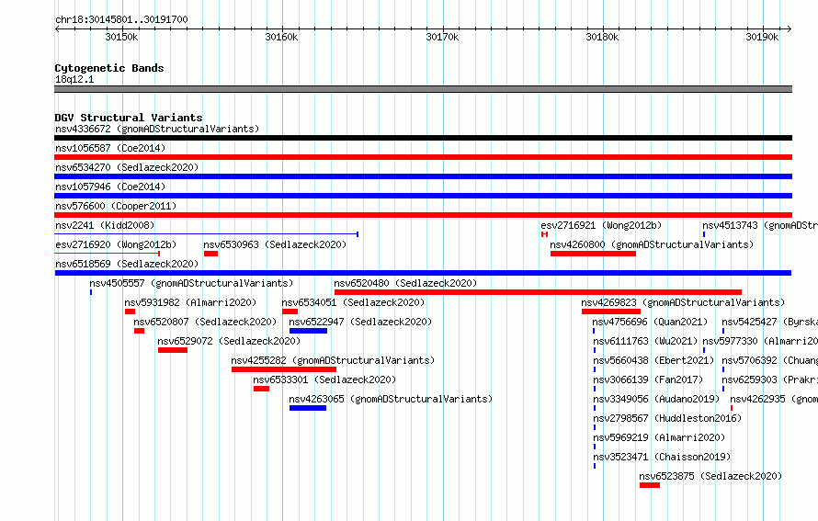818x521 pixels.
Task: Click nsv6520480 (Sedlazeck2020) label
Action: click(x=405, y=283)
